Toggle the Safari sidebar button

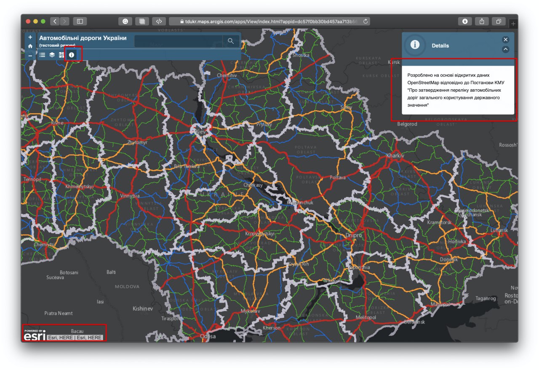click(80, 21)
